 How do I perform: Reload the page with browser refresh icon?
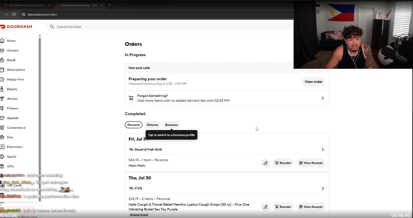[x=14, y=14]
